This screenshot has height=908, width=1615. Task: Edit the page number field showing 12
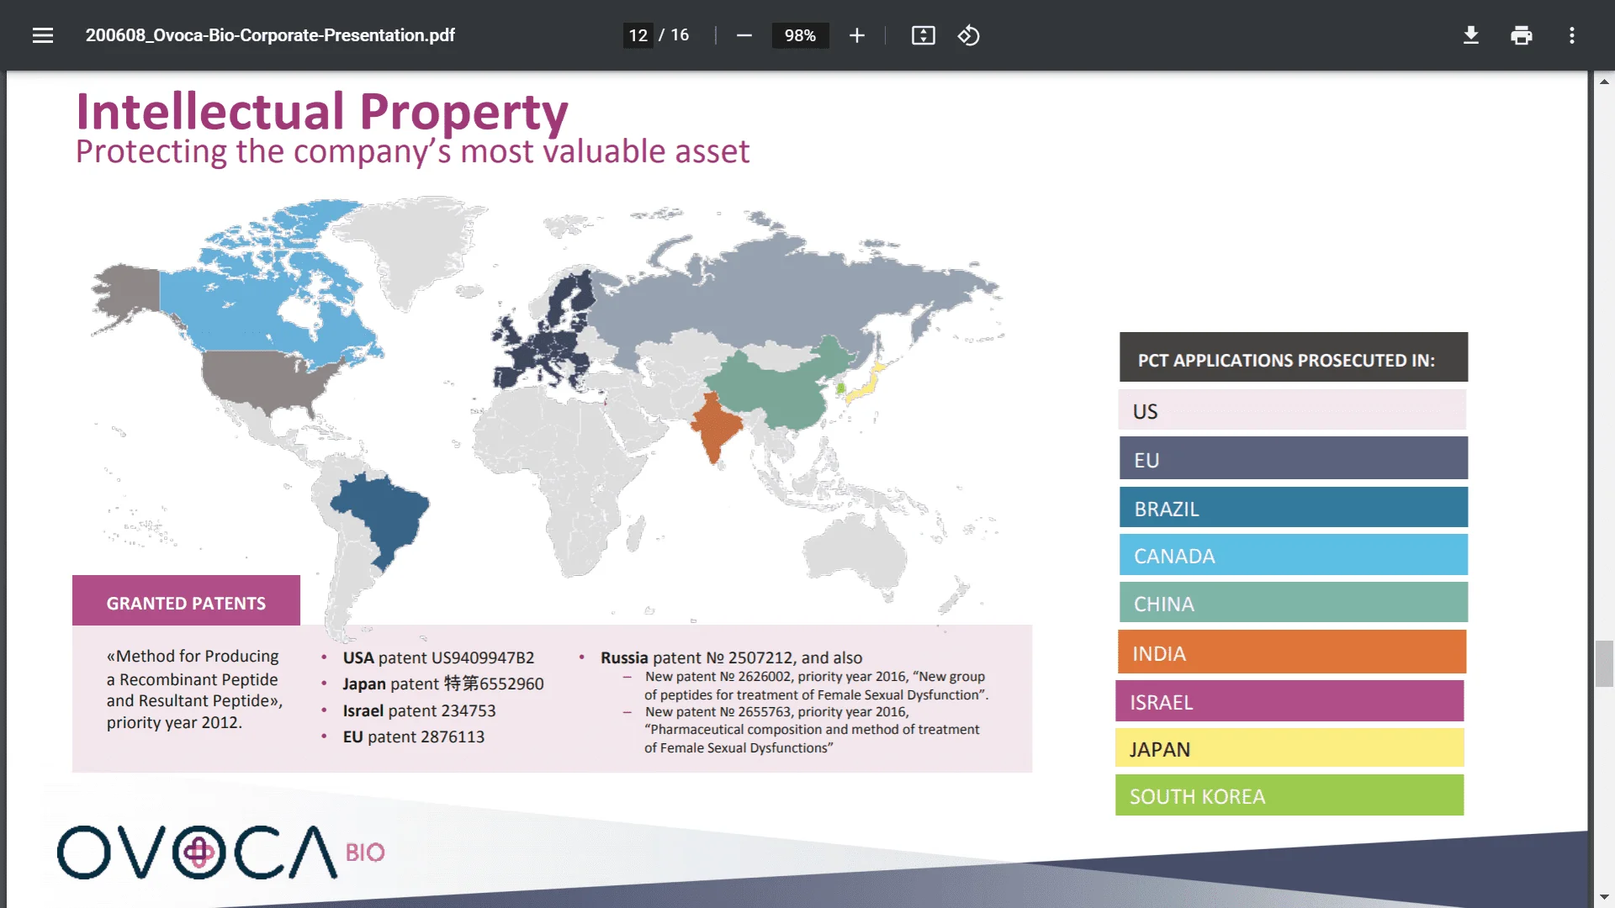(x=638, y=35)
